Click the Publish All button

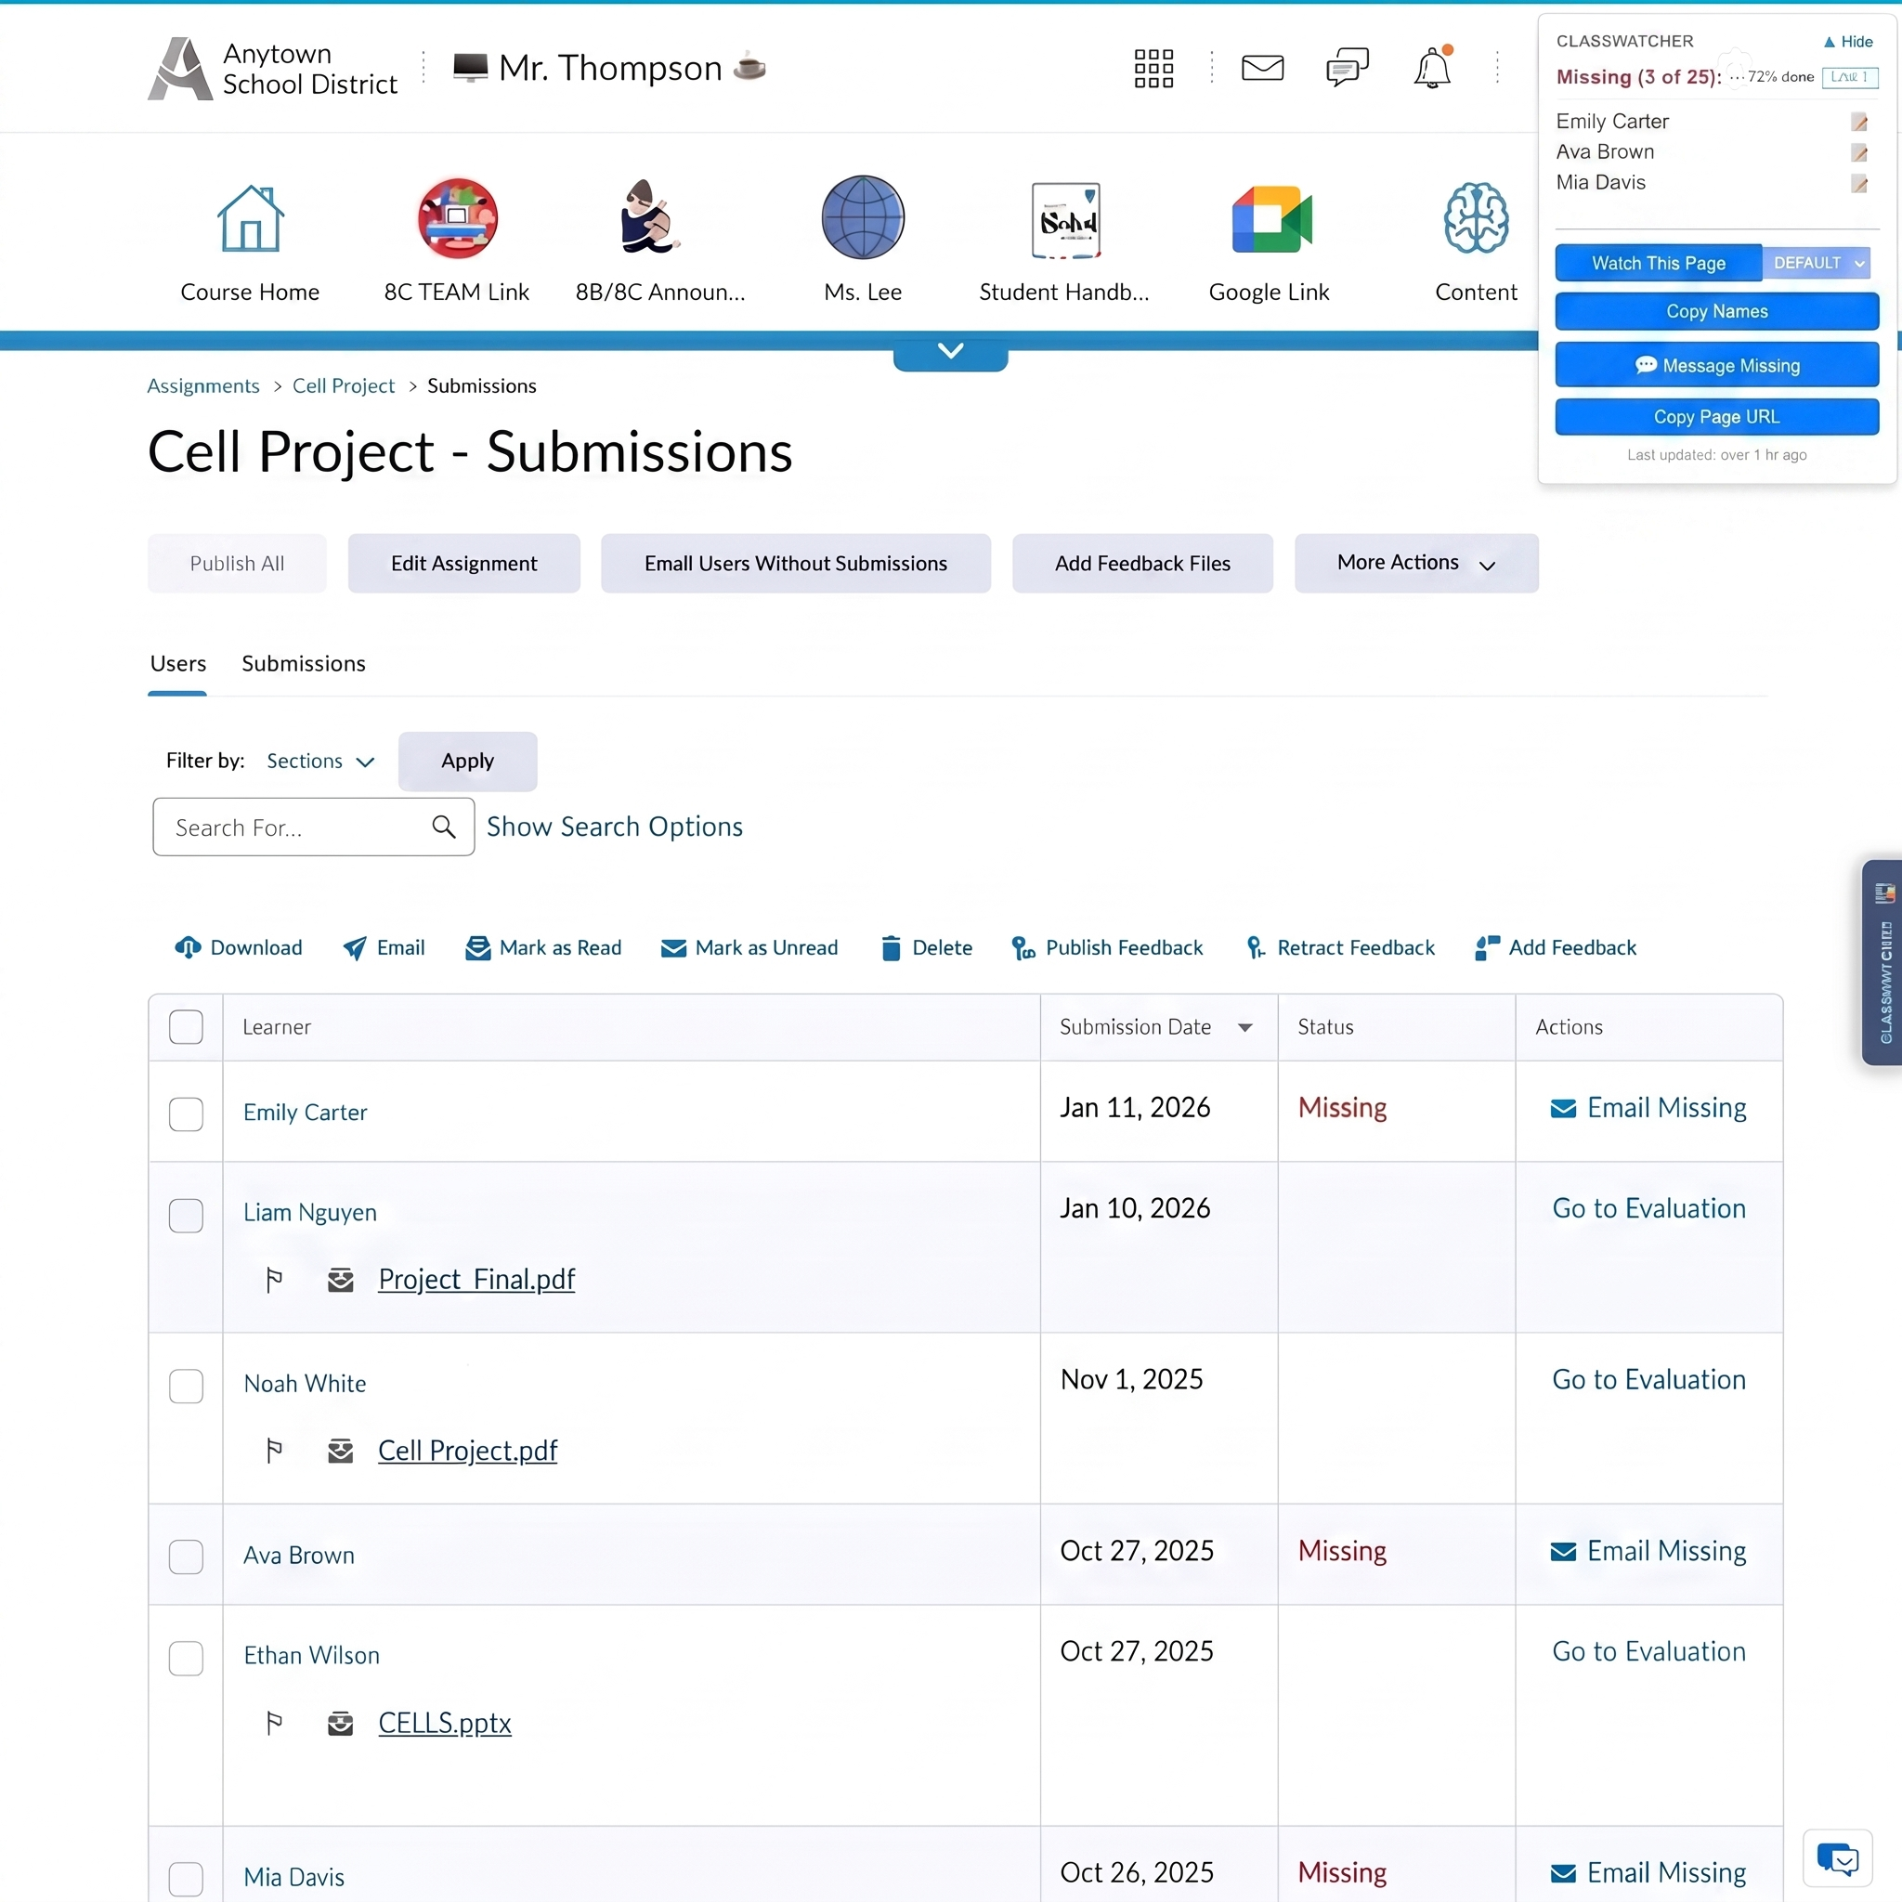tap(236, 563)
